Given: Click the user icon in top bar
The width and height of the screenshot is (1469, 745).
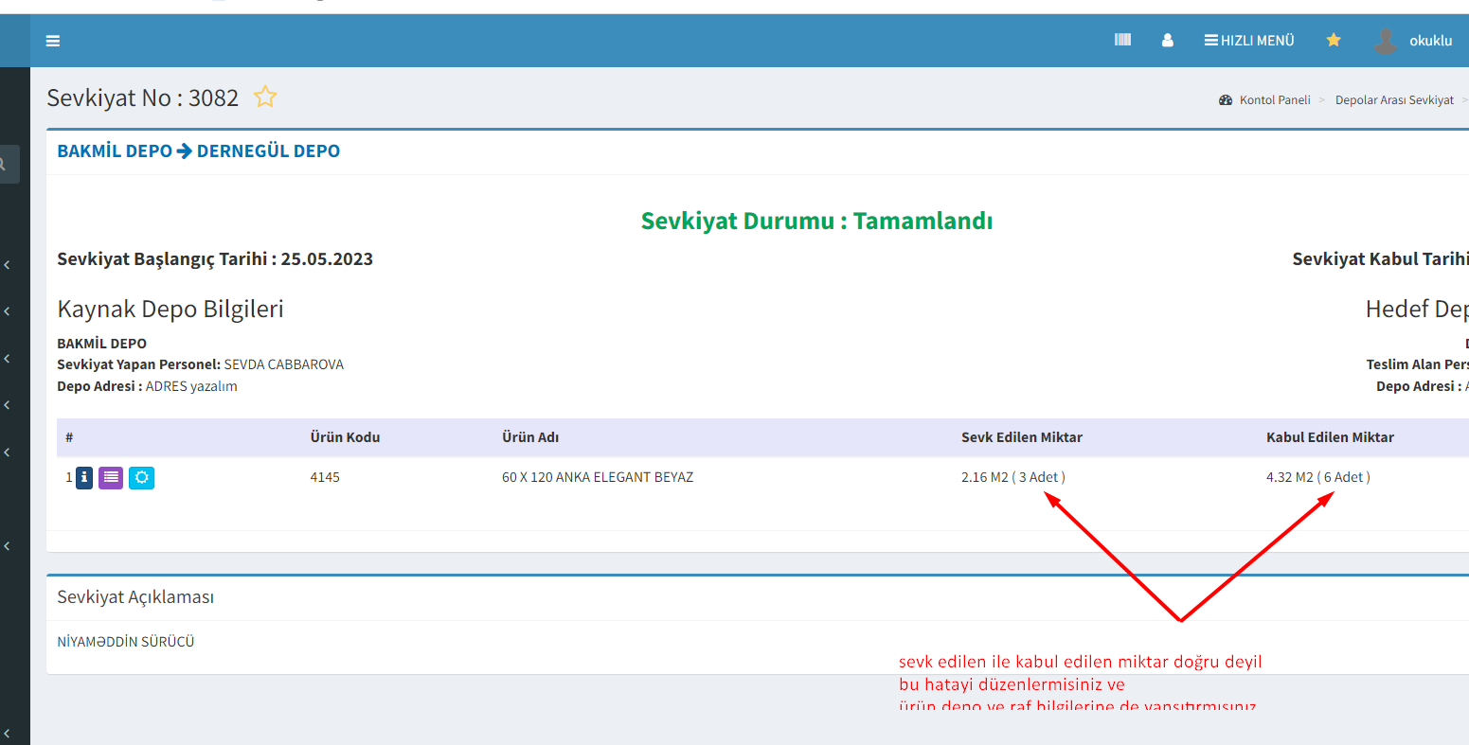Looking at the screenshot, I should coord(1167,41).
